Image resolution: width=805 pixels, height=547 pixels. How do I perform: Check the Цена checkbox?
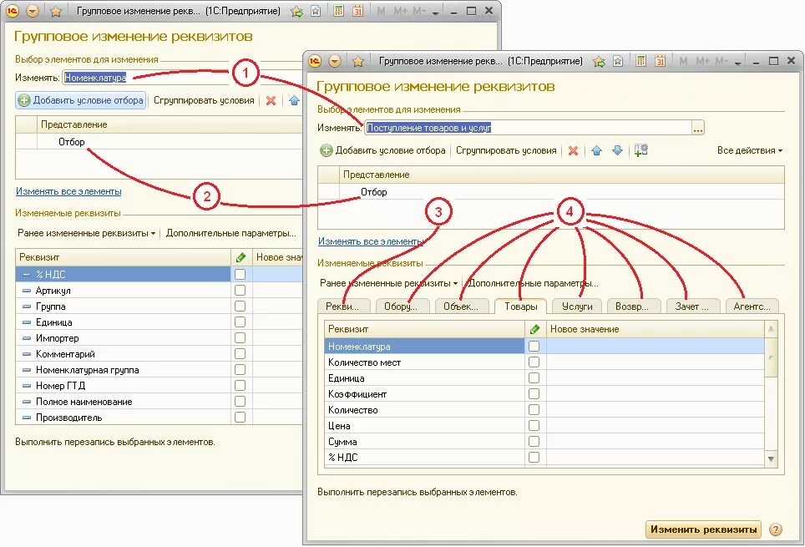tap(534, 426)
